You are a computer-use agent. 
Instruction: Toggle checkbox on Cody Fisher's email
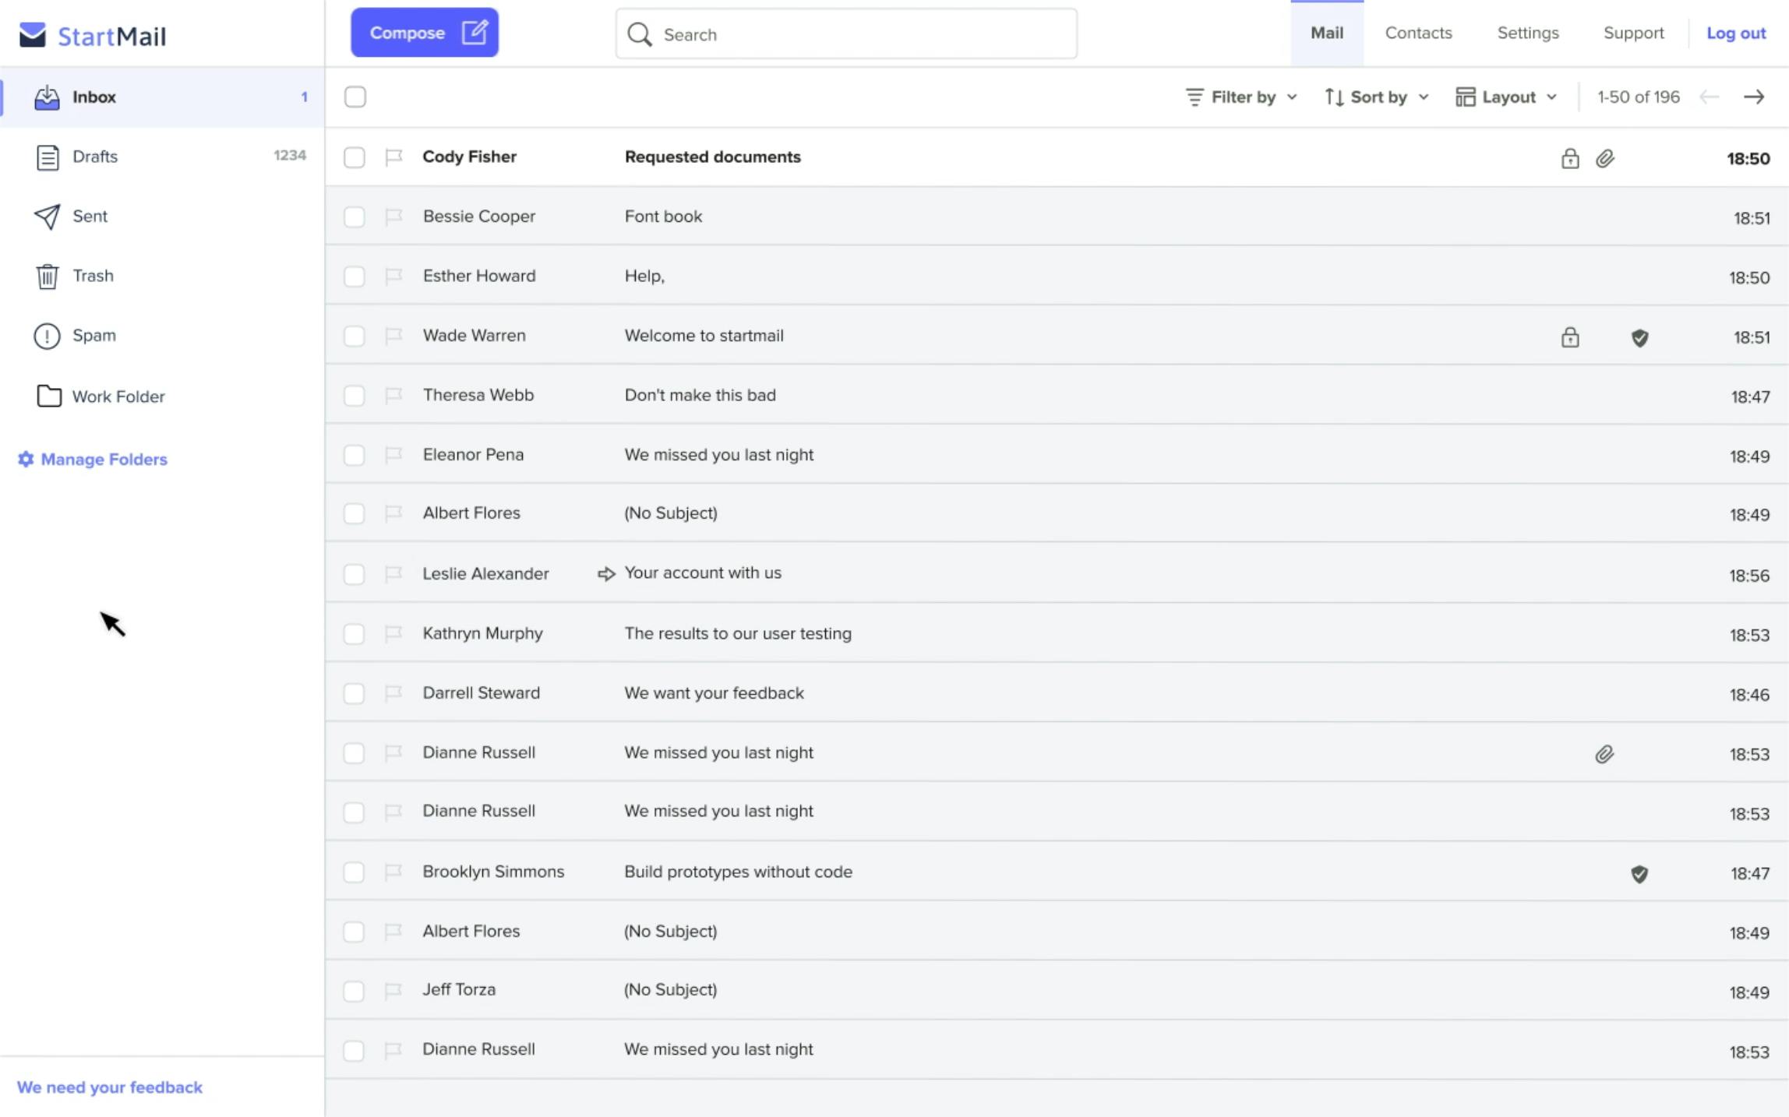pyautogui.click(x=354, y=157)
